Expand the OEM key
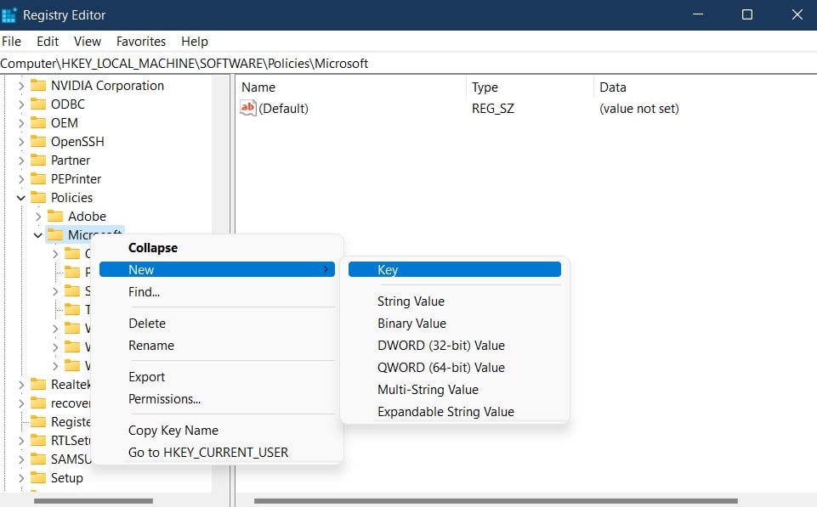Viewport: 817px width, 507px height. pos(21,123)
